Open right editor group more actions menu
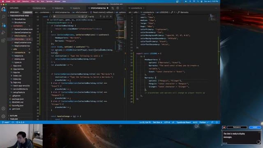Viewport: 263px width, 148px height. pyautogui.click(x=216, y=8)
